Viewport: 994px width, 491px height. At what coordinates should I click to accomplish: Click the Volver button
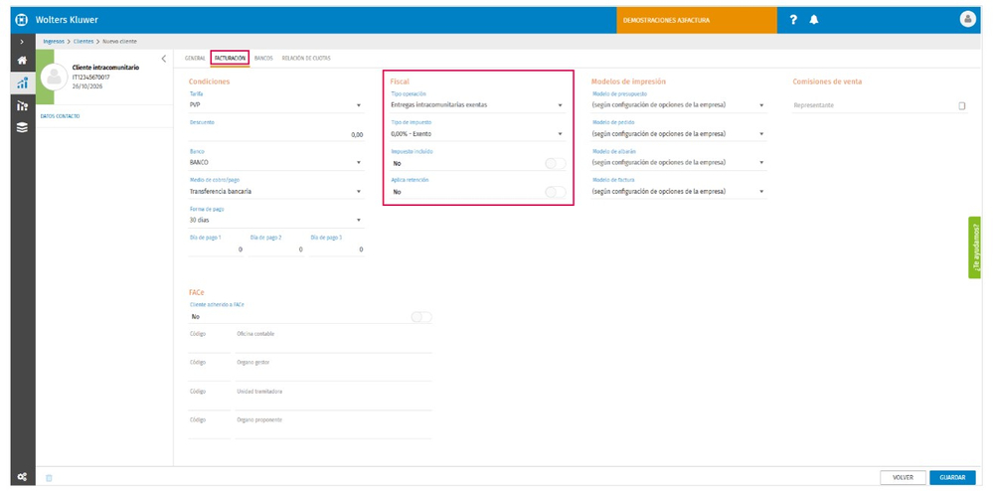pos(903,478)
